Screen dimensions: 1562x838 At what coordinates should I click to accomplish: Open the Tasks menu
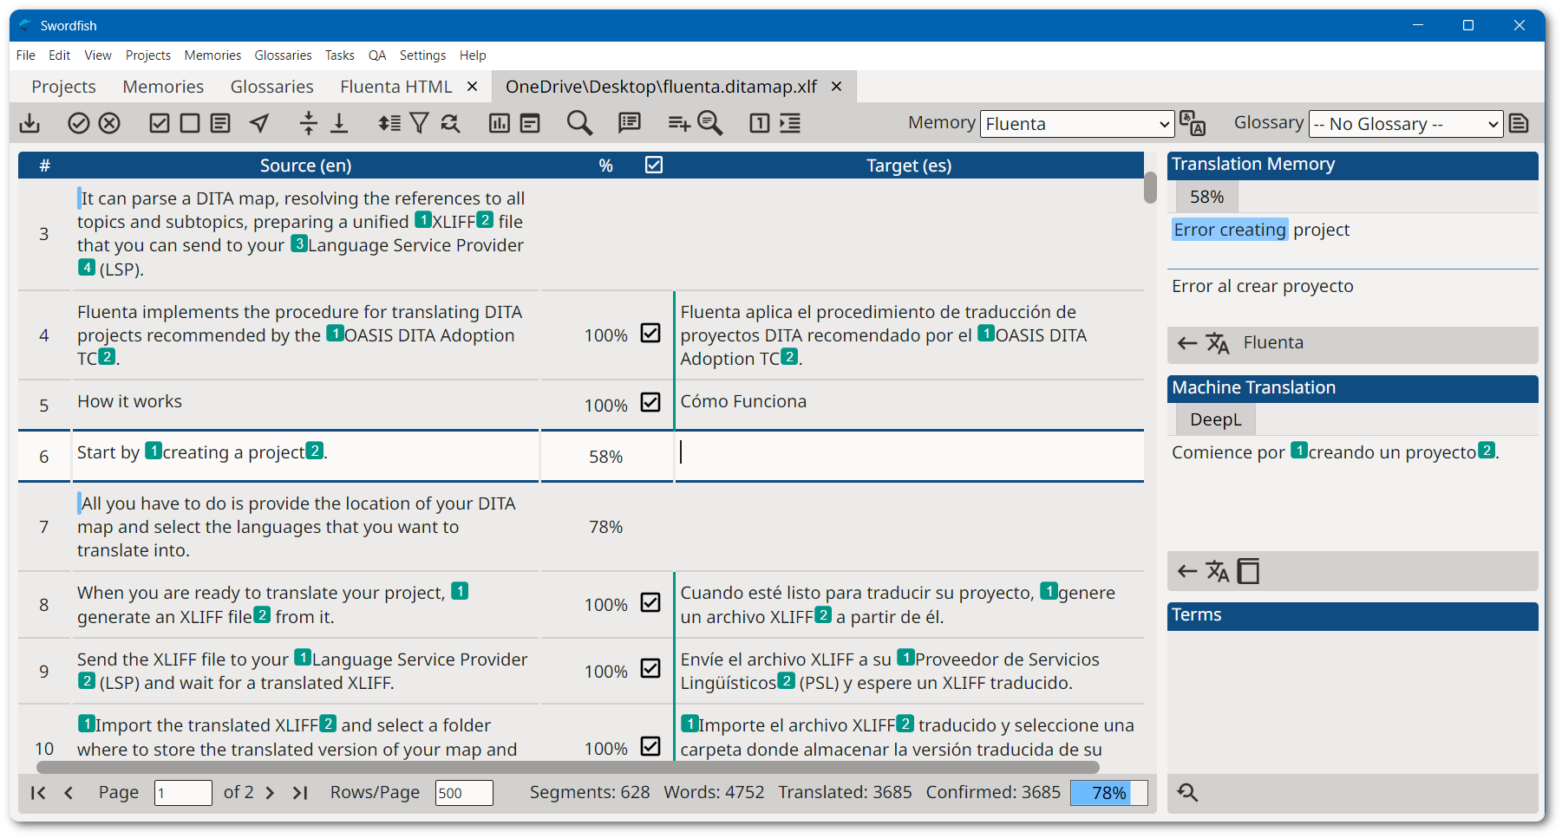pos(340,55)
